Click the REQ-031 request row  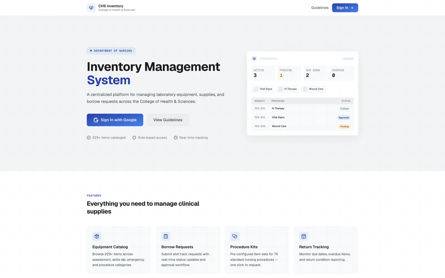(303, 117)
